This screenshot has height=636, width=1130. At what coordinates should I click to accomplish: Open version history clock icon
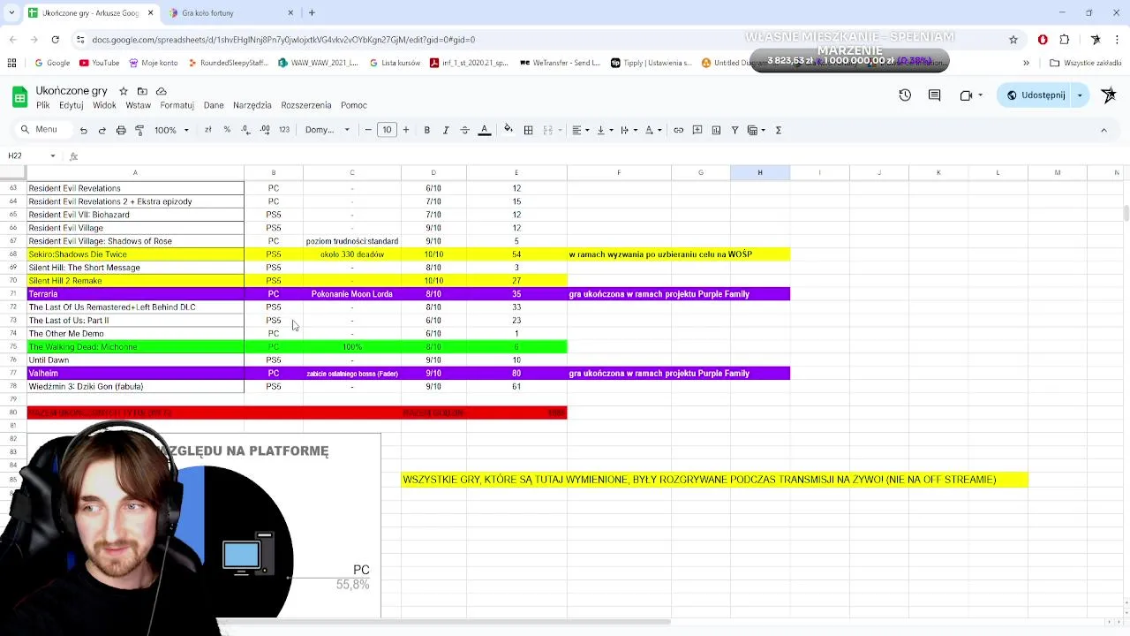[905, 95]
